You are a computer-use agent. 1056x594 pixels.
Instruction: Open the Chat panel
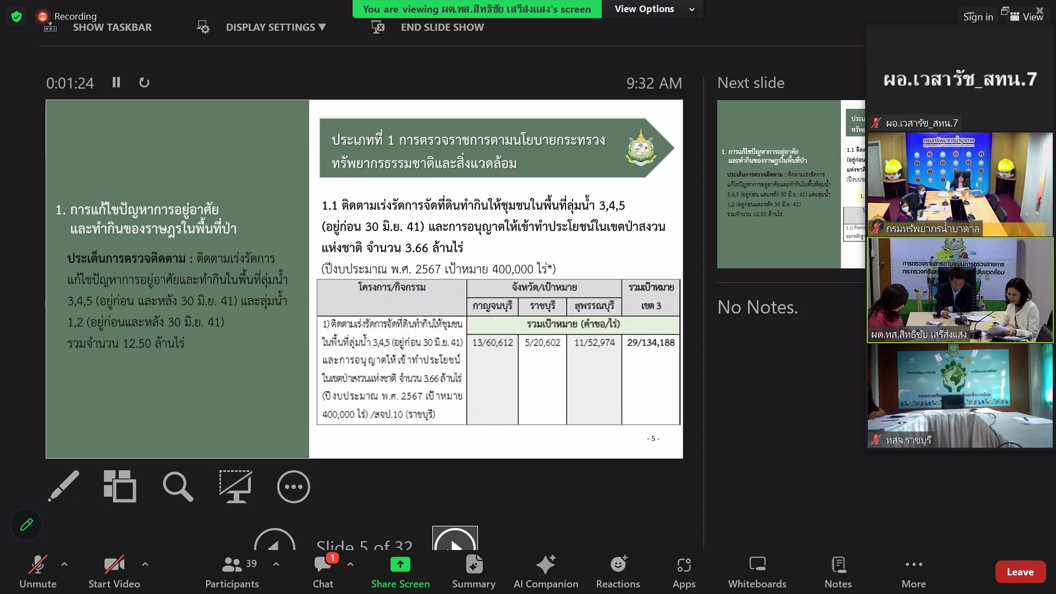click(323, 572)
